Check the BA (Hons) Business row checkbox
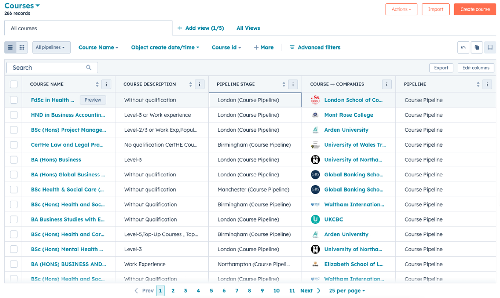Viewport: 500px width, 298px height. [x=14, y=160]
